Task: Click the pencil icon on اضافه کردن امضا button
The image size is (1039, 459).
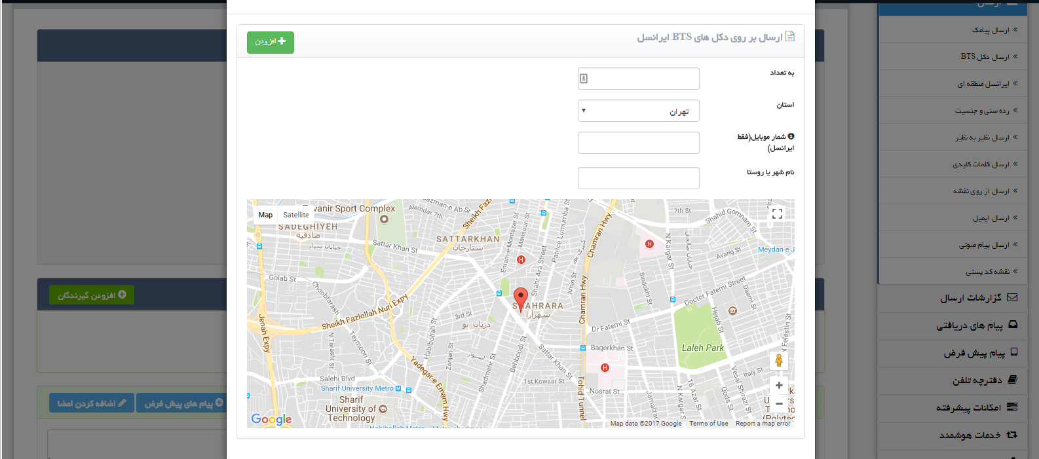Action: 123,403
